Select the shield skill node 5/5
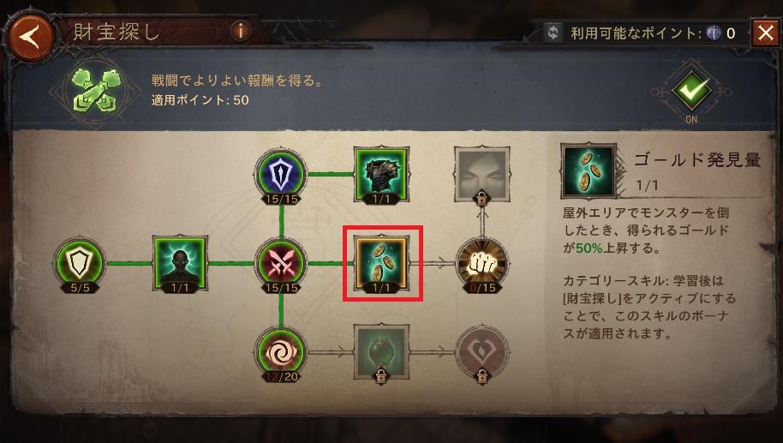The height and width of the screenshot is (443, 783). click(x=80, y=264)
